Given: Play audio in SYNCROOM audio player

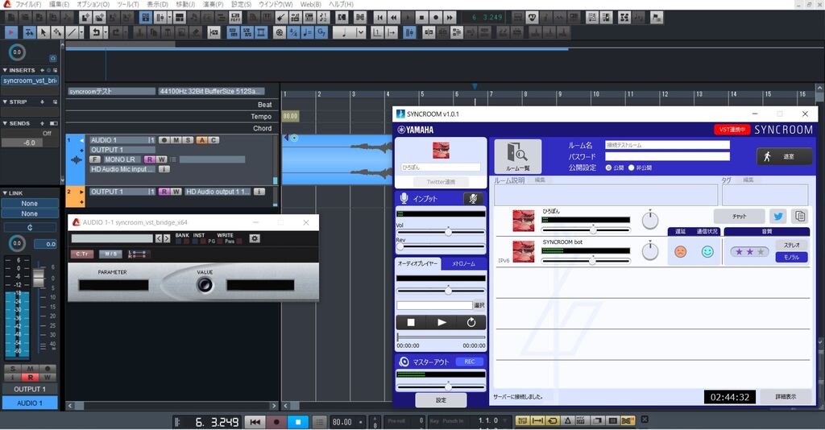Looking at the screenshot, I should 442,322.
